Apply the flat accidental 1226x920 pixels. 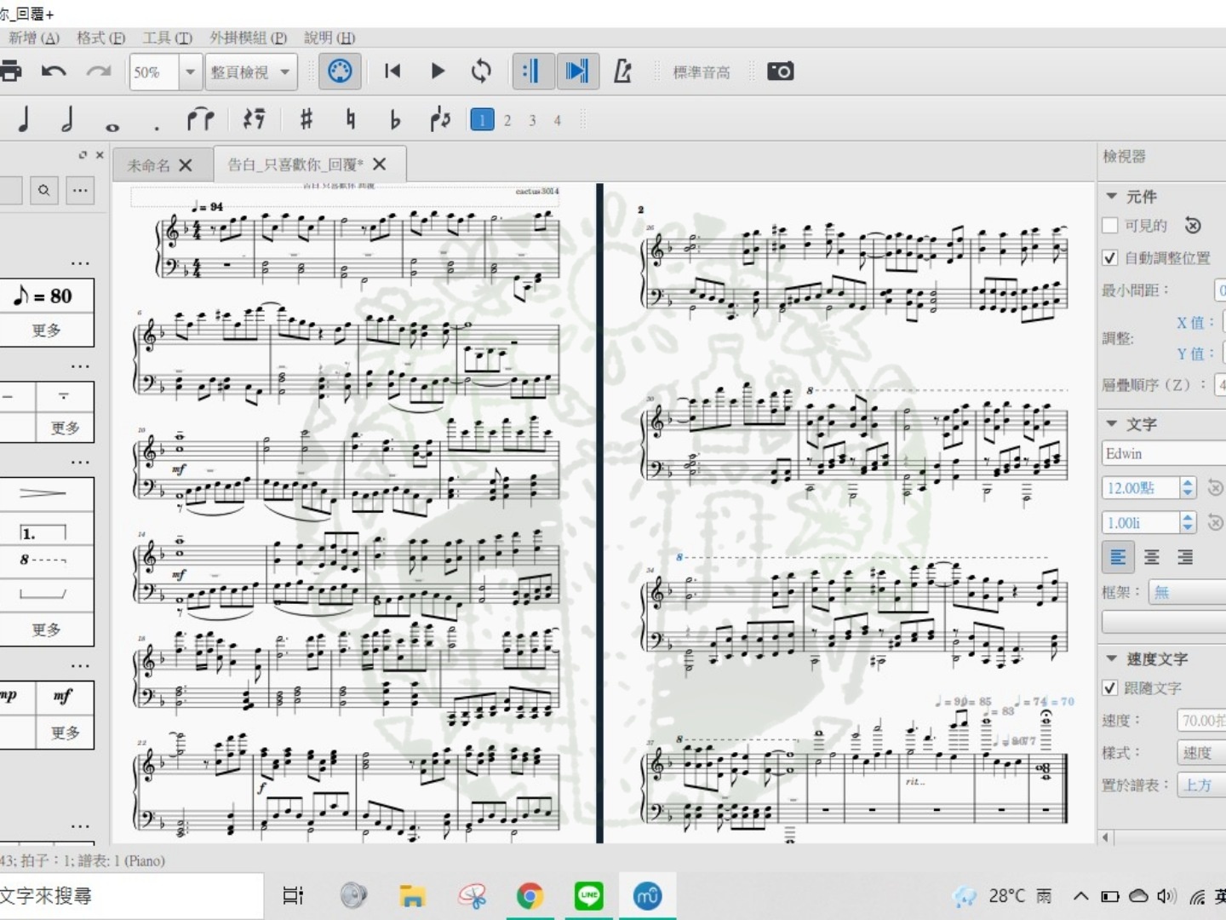(x=394, y=119)
